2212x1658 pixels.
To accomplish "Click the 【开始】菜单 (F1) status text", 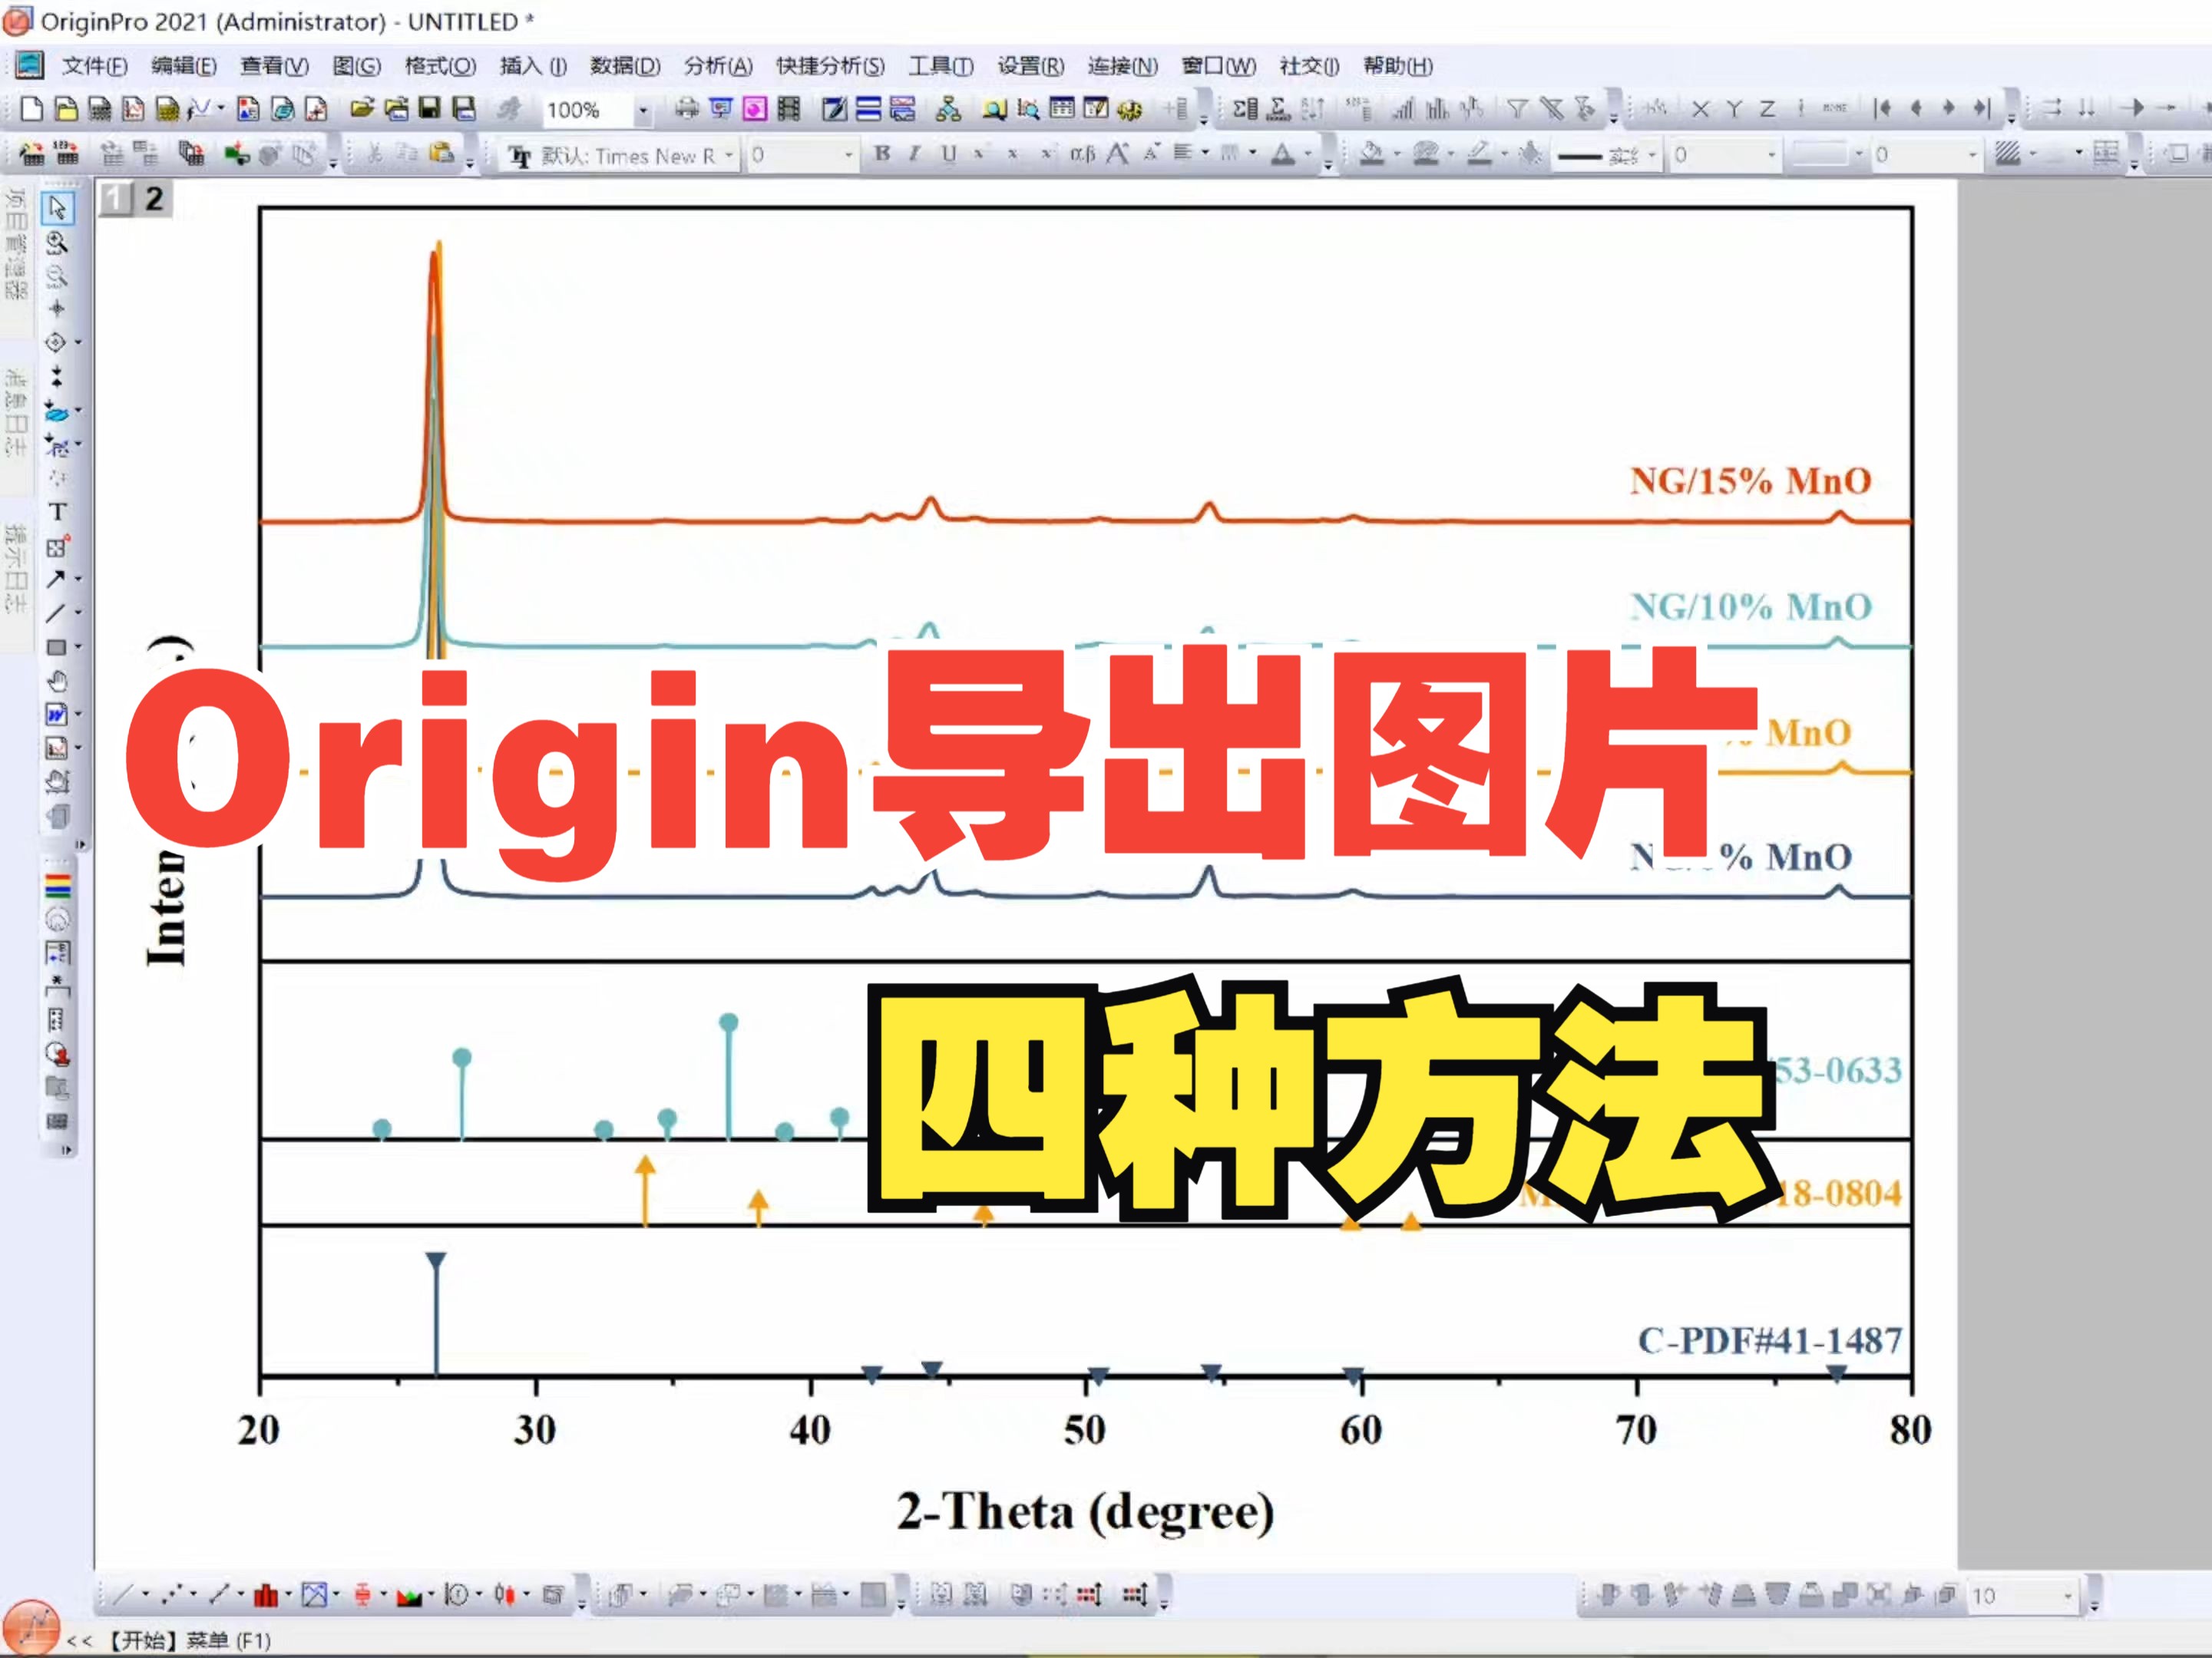I will coord(188,1640).
